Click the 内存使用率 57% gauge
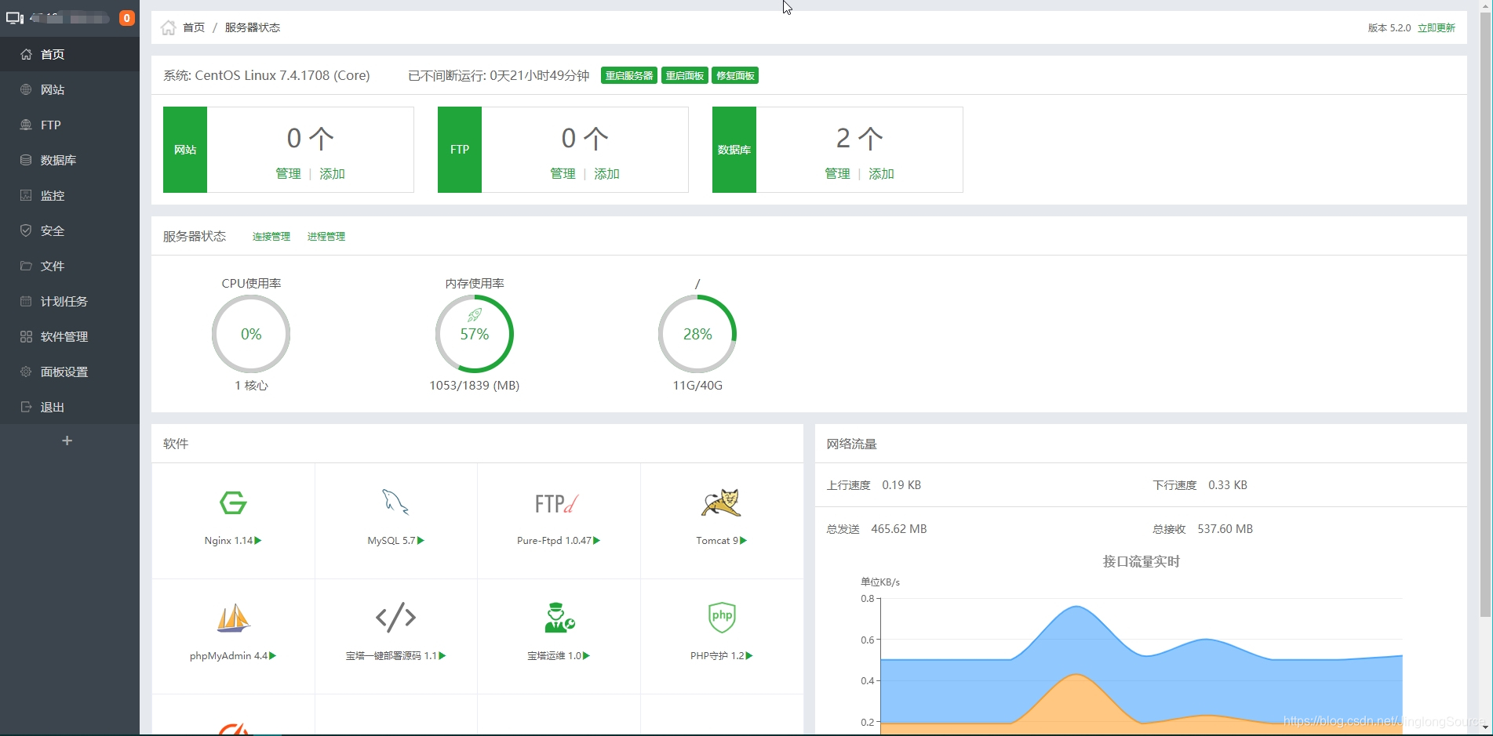This screenshot has width=1493, height=736. click(x=475, y=334)
